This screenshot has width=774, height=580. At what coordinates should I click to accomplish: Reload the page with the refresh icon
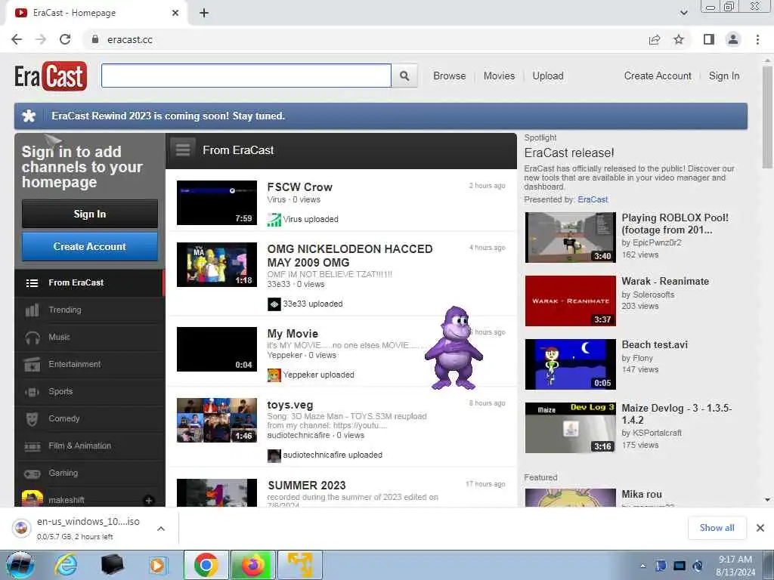point(65,39)
